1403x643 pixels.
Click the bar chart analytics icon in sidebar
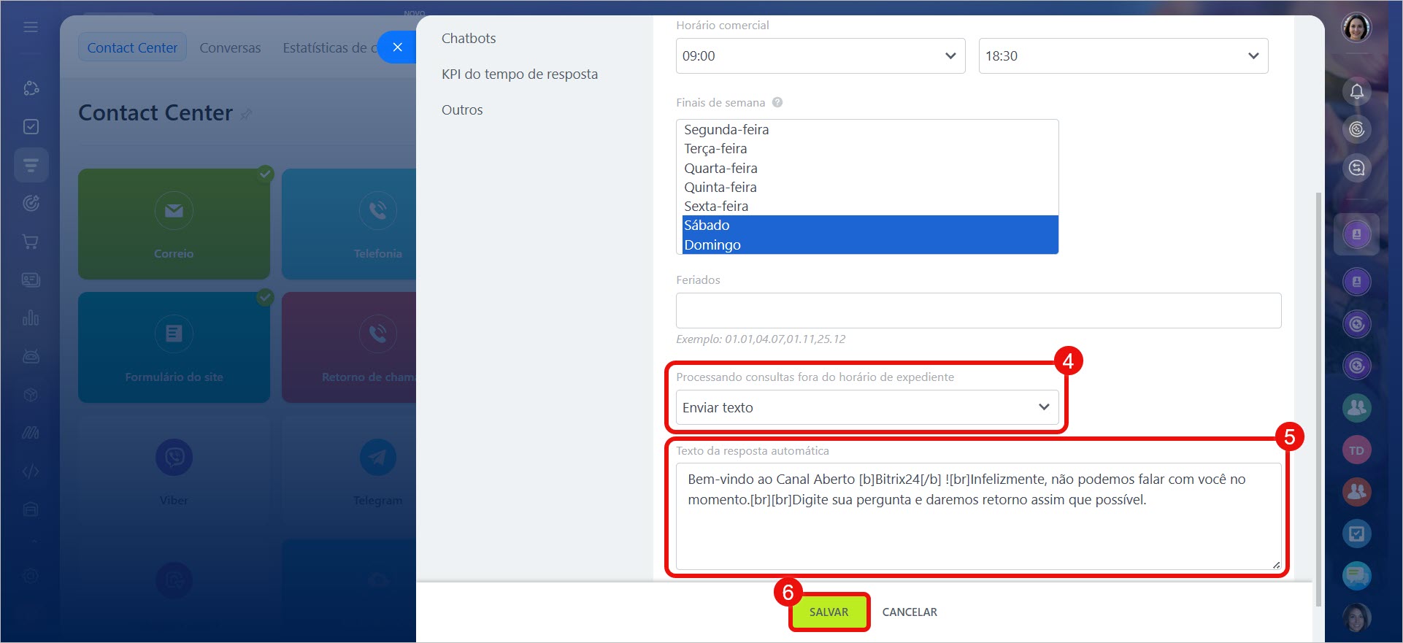pyautogui.click(x=31, y=318)
